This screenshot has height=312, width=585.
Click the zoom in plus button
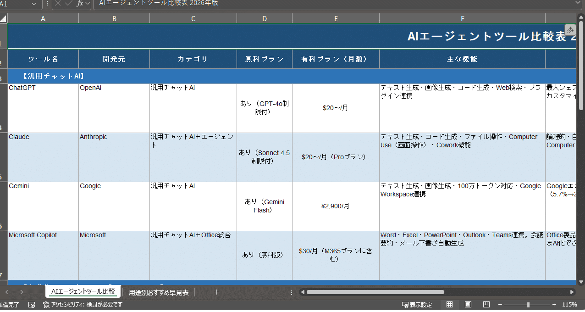click(554, 305)
